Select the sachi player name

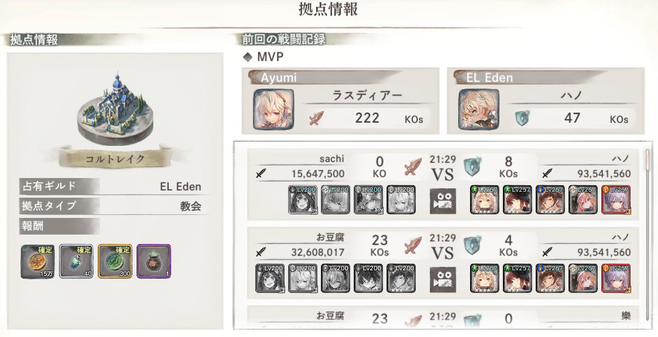click(x=332, y=158)
